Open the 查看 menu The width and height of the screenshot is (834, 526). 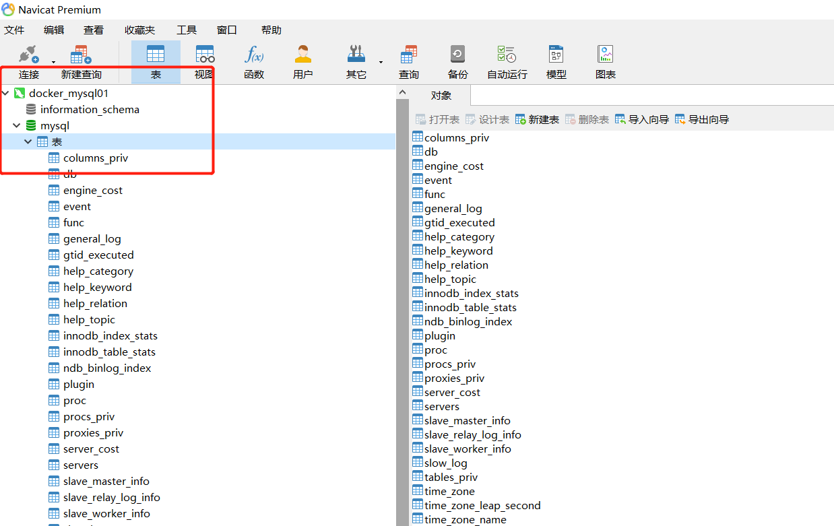pos(94,30)
